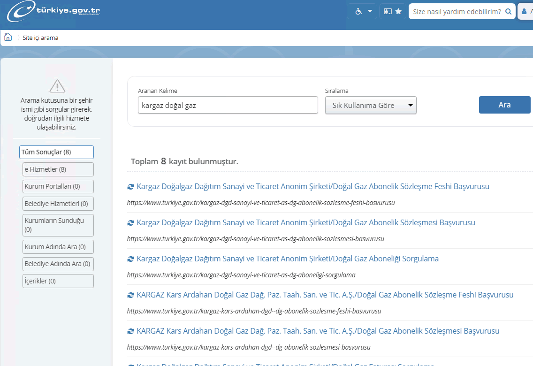Go to the home page icon
The width and height of the screenshot is (533, 366).
tap(8, 37)
